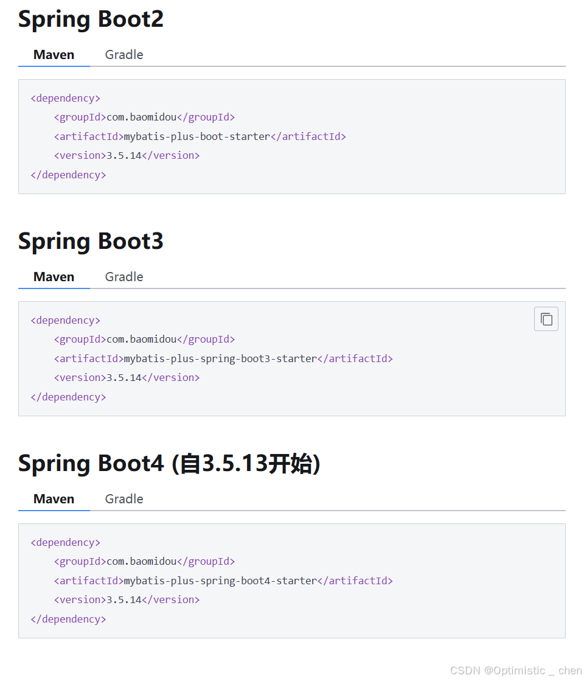Copy the Spring Boot3 dependency snippet
Screen dimensions: 584x681
tap(546, 318)
